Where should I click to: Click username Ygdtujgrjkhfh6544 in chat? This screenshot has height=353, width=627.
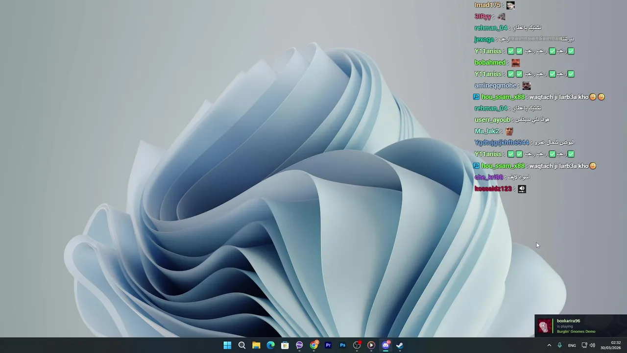point(502,143)
